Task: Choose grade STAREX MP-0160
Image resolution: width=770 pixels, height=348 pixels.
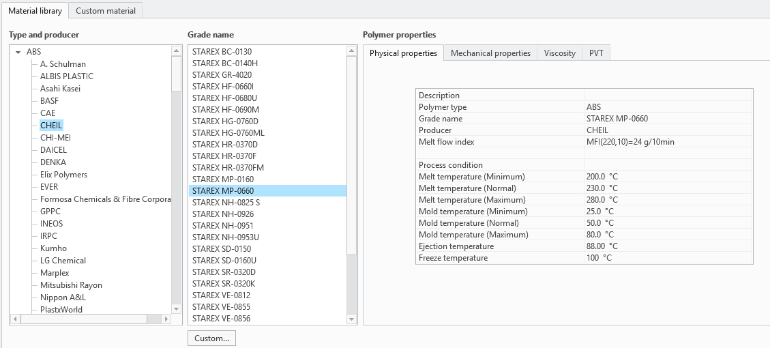Action: pyautogui.click(x=267, y=179)
